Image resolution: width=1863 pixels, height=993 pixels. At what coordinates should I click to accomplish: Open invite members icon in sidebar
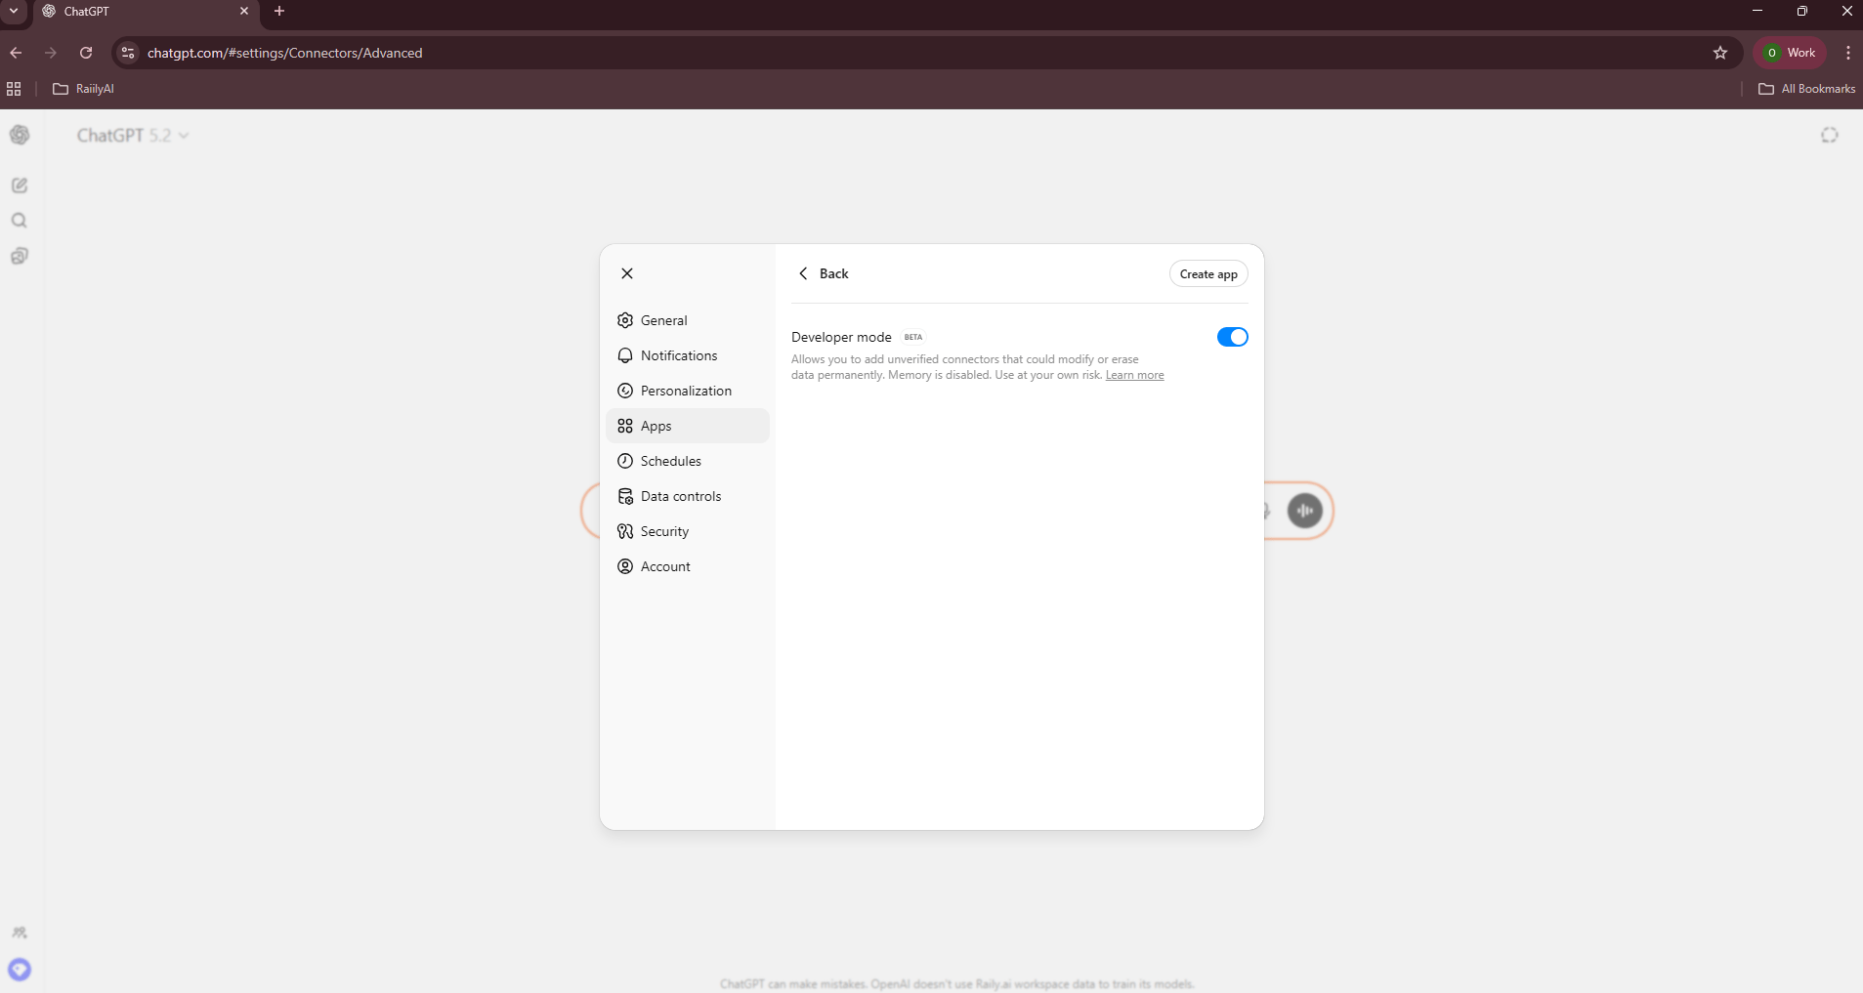pos(20,932)
